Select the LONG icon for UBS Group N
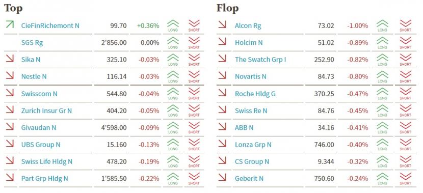Image resolution: width=423 pixels, height=193 pixels. point(173,145)
